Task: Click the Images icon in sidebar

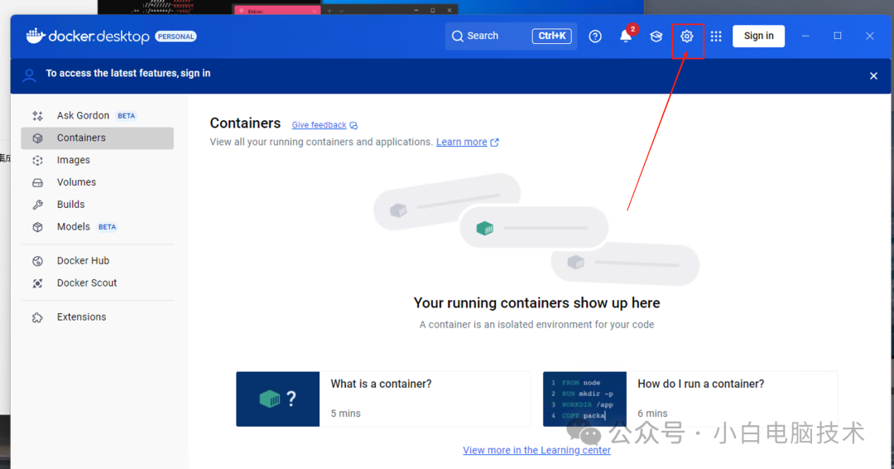Action: (37, 160)
